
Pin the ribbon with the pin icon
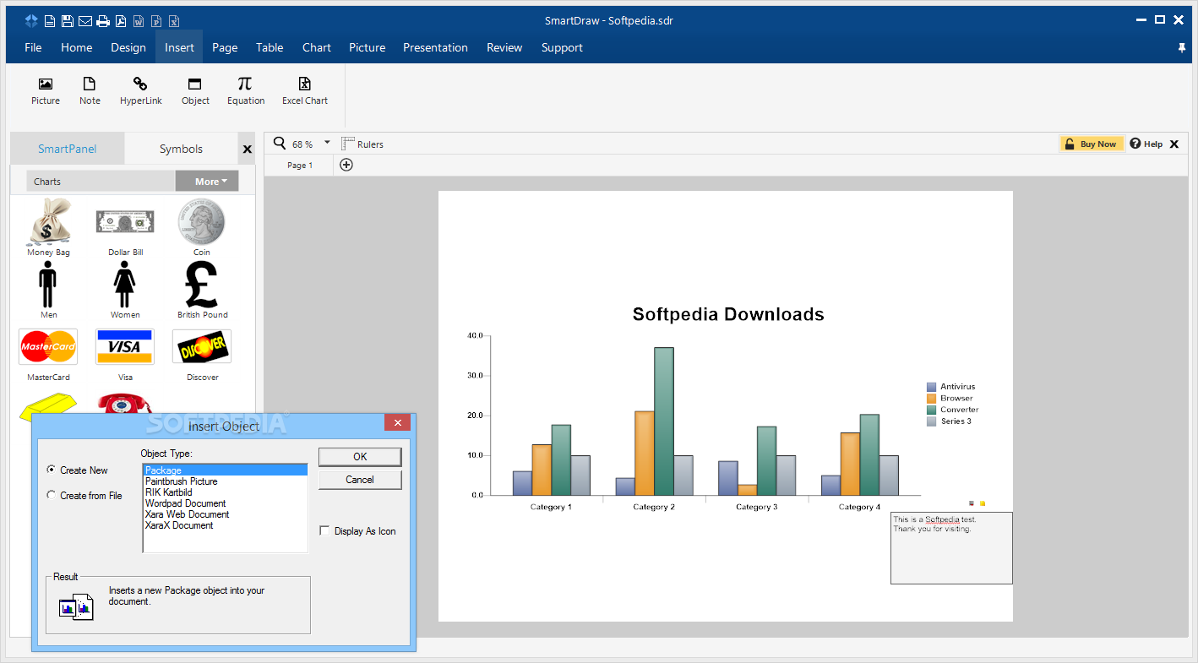coord(1182,48)
